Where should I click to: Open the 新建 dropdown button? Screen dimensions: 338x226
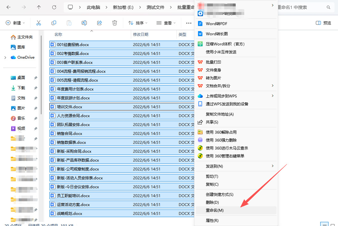click(x=15, y=23)
